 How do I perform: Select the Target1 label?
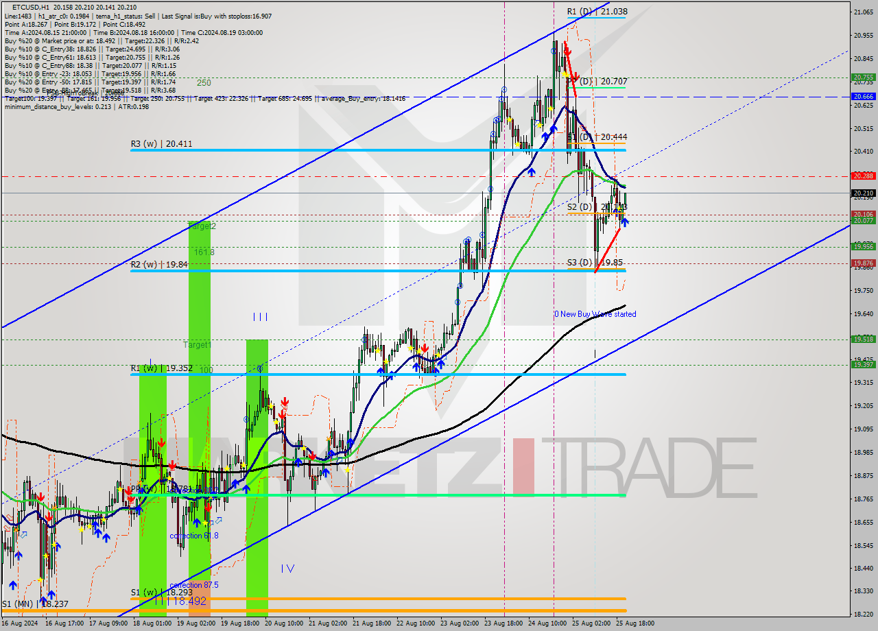(197, 345)
